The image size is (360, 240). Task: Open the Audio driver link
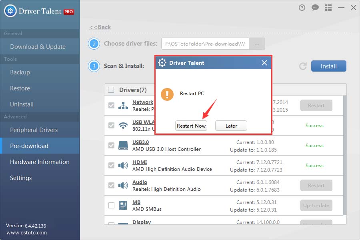coord(140,182)
